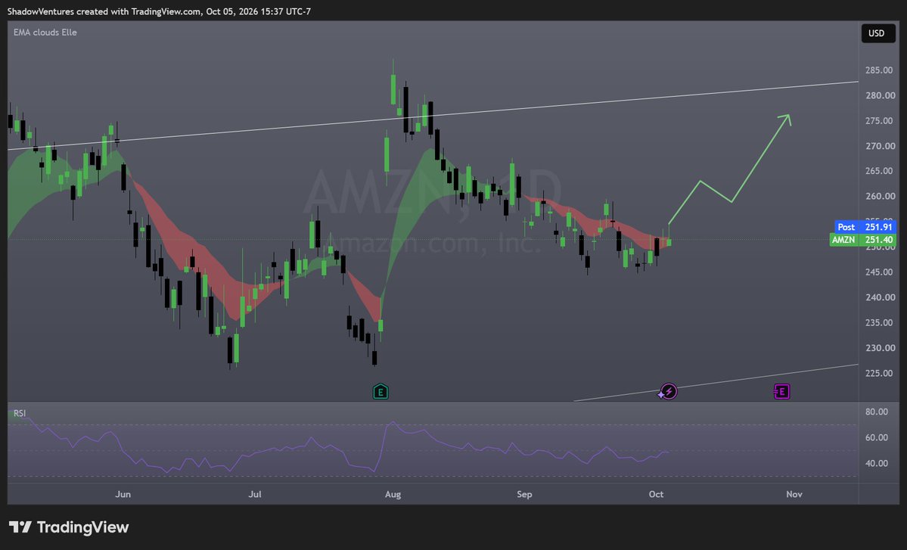Click the 230.00 price axis value
The height and width of the screenshot is (550, 907).
(880, 347)
